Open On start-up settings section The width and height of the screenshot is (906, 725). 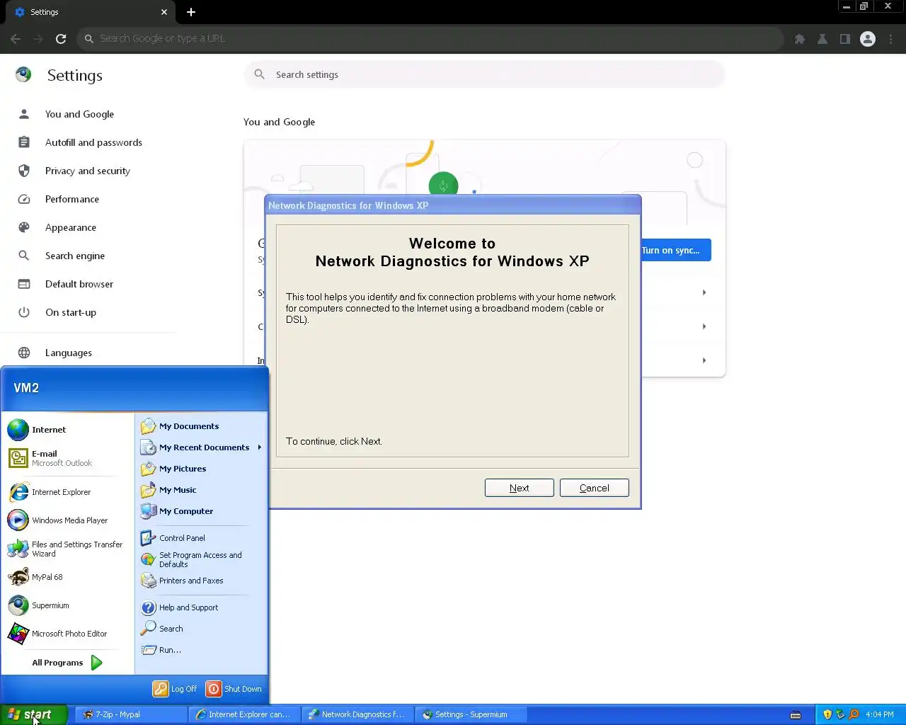click(x=71, y=312)
